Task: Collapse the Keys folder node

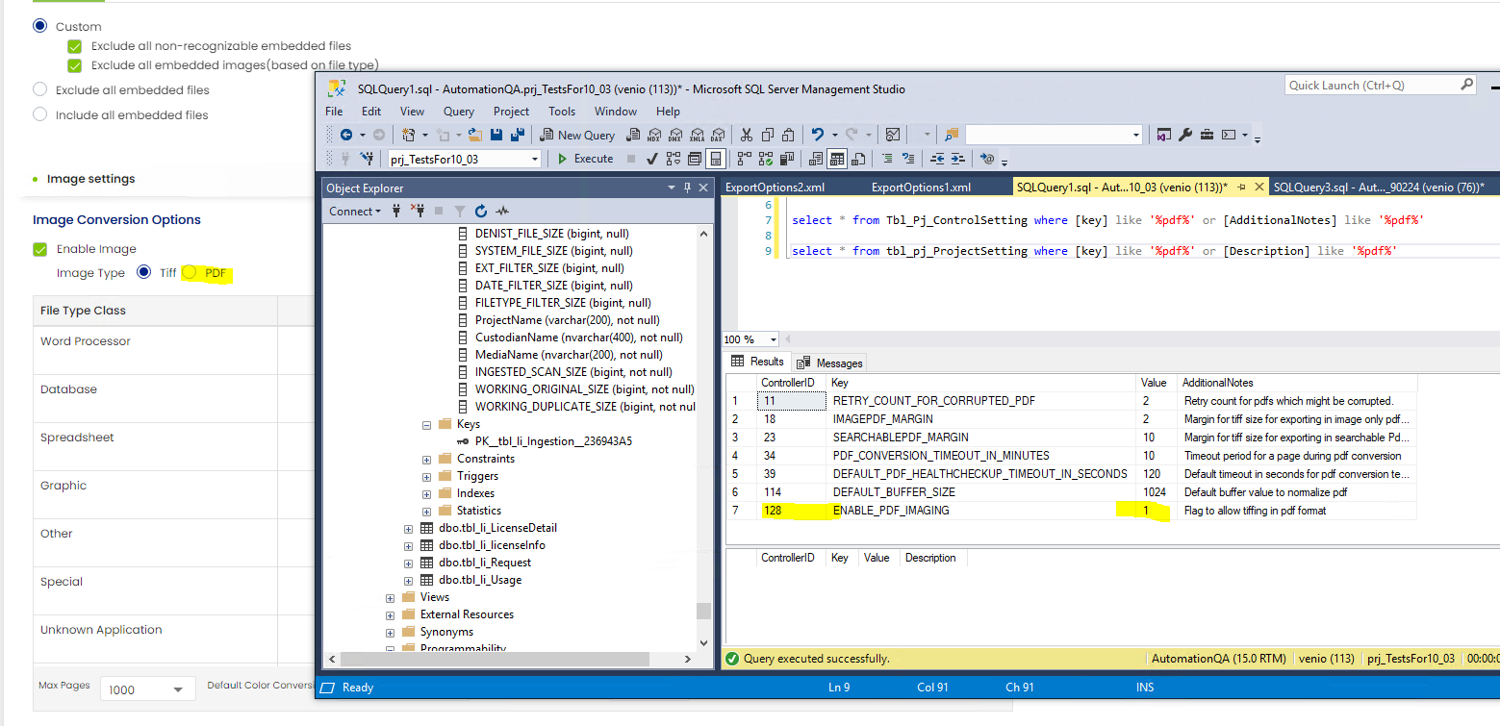Action: tap(426, 424)
